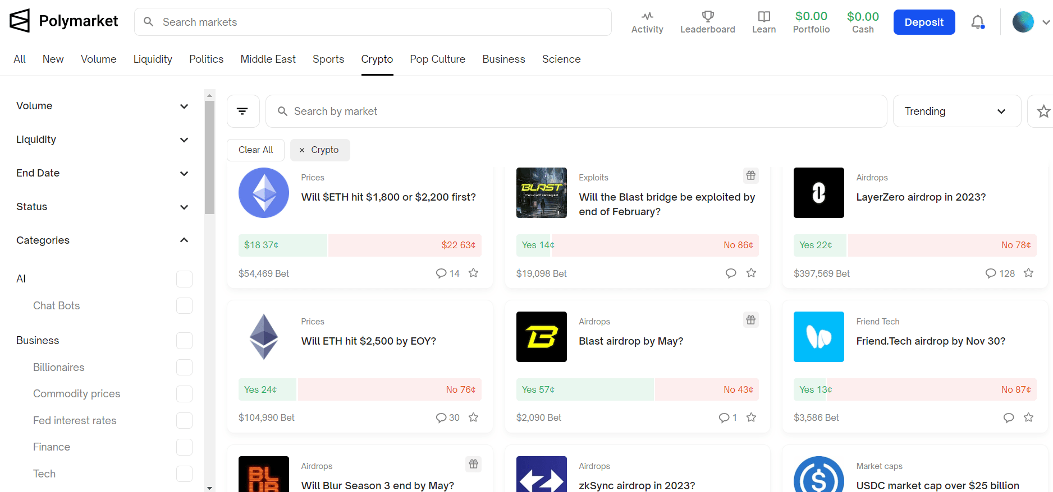Remove the Crypto filter chip with x

(302, 150)
